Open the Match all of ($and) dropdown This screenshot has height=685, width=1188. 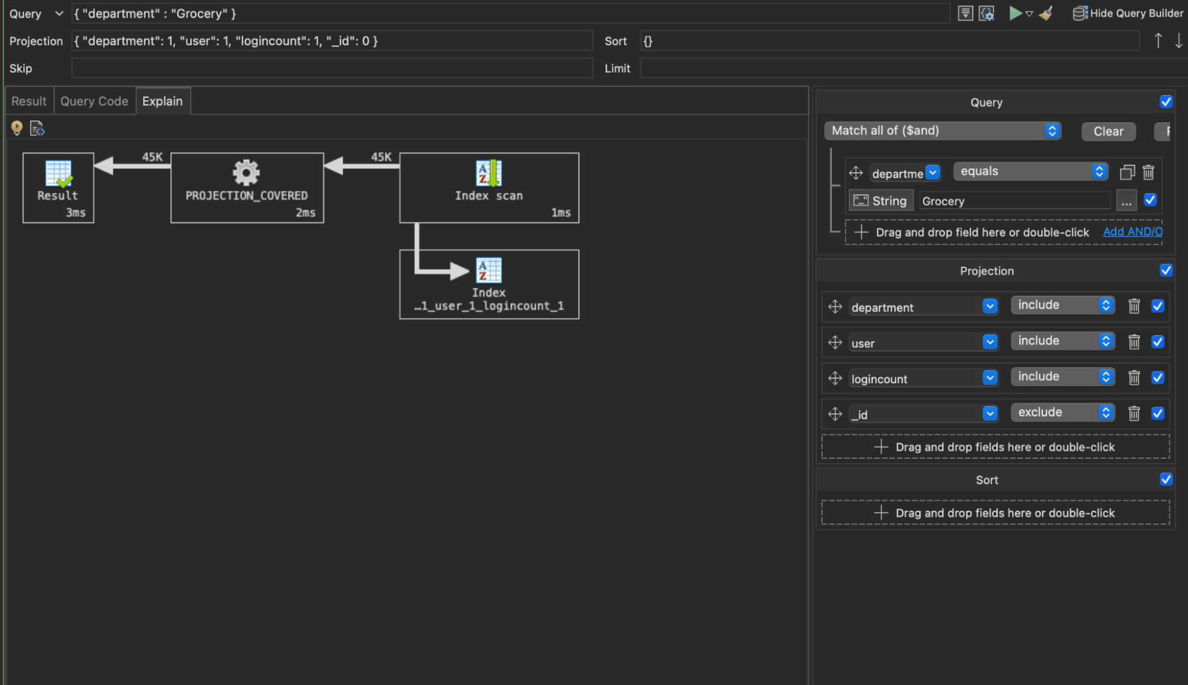point(943,131)
